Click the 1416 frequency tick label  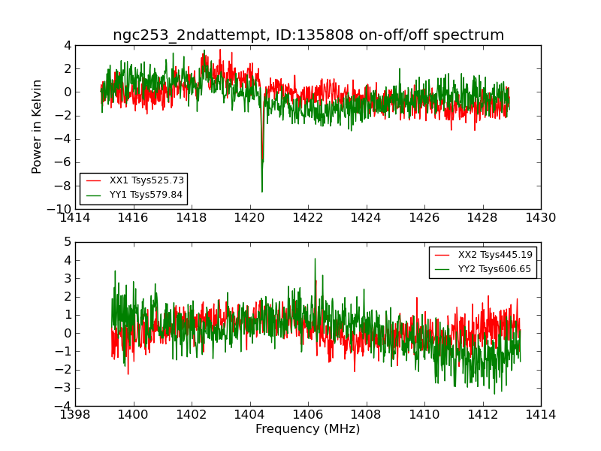133,218
